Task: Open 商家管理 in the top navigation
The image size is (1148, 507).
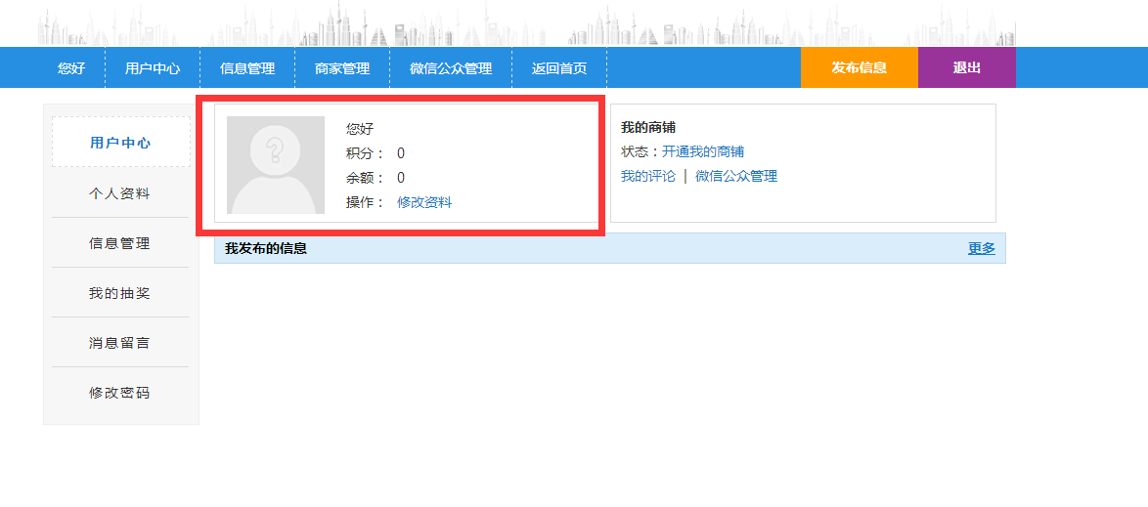Action: pos(342,68)
